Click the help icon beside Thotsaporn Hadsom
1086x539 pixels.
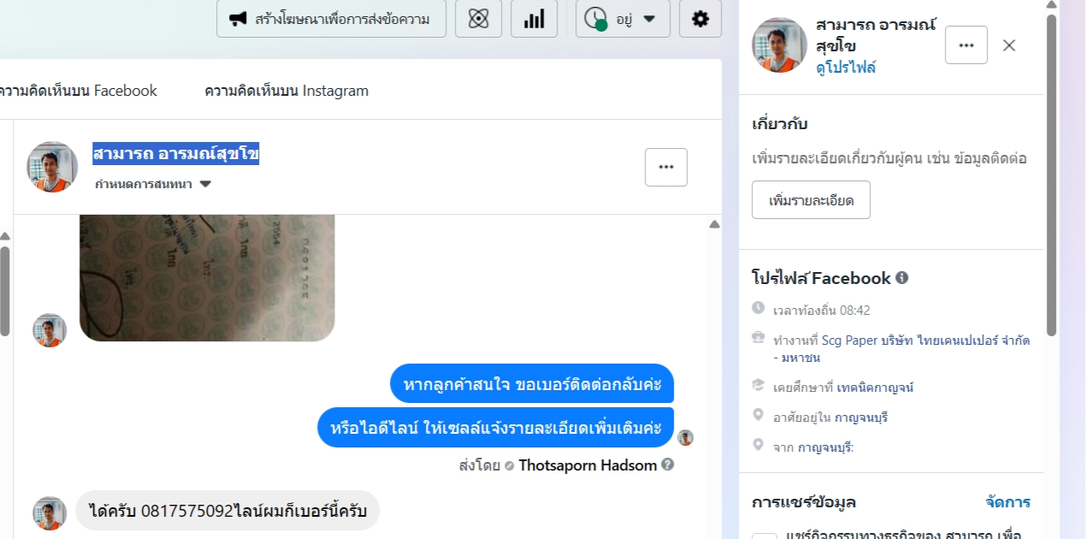[x=668, y=465]
